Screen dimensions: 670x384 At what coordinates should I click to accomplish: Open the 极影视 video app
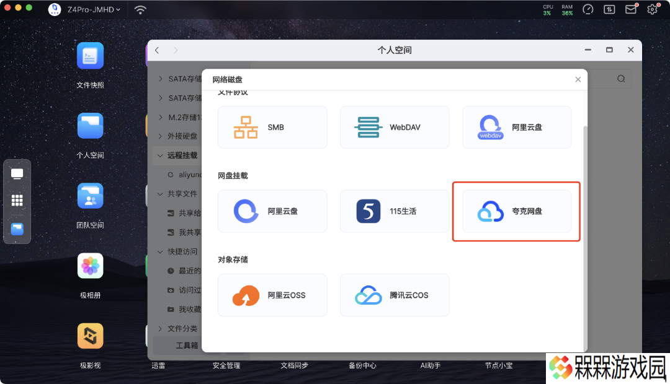(90, 336)
